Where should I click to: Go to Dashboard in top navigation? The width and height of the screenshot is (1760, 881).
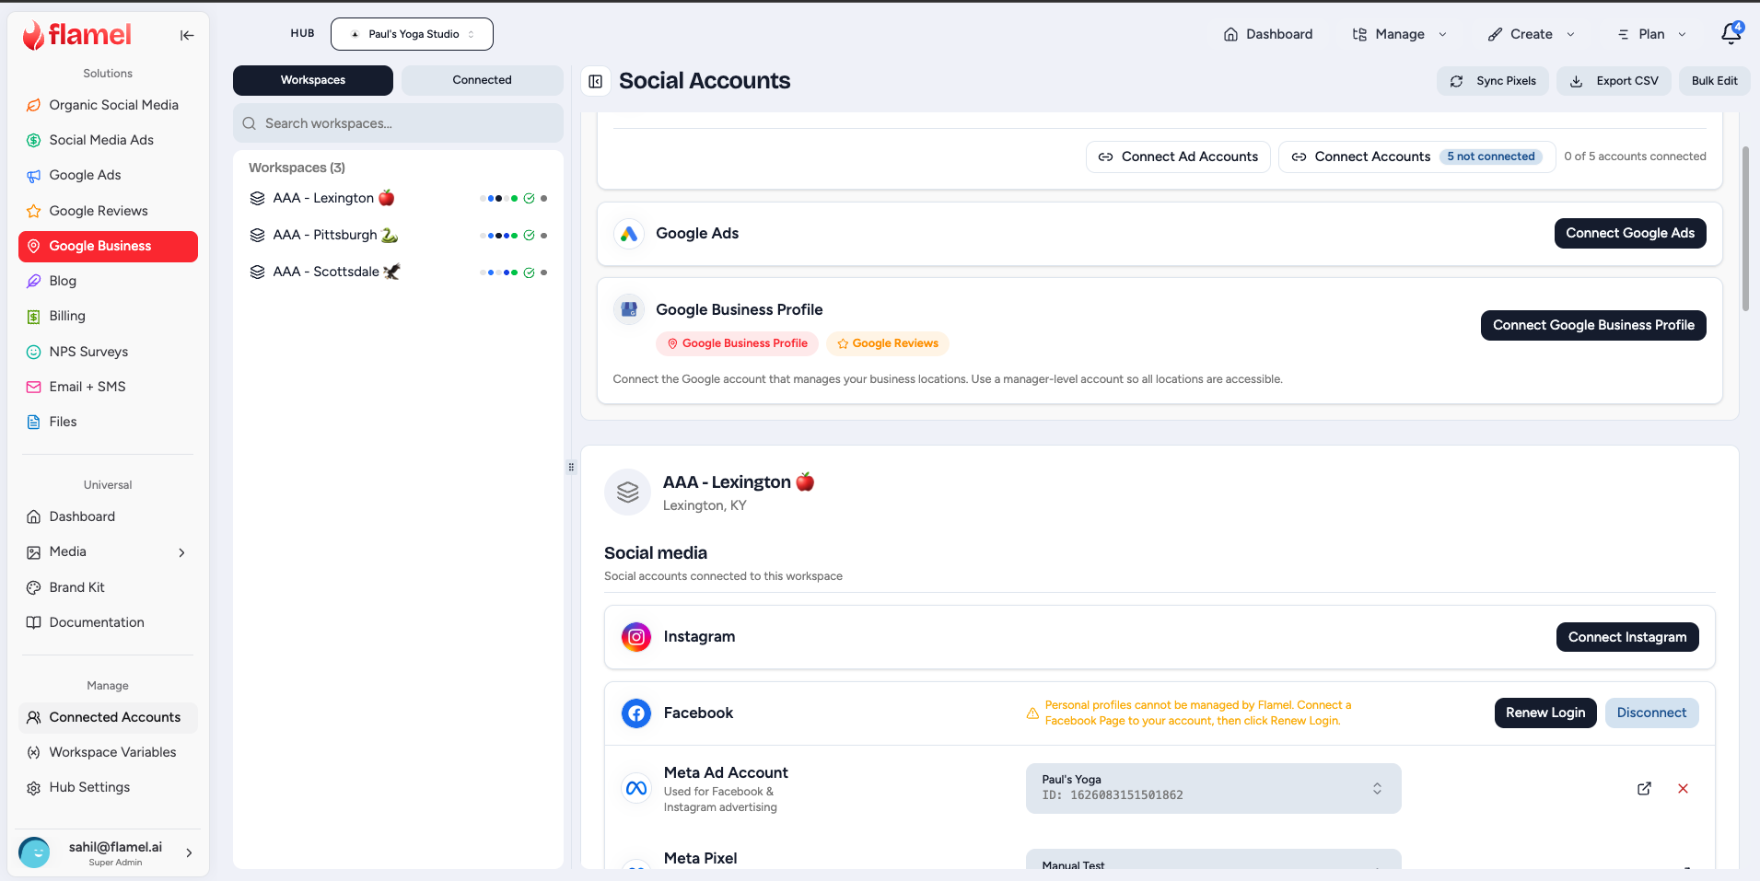click(1268, 34)
